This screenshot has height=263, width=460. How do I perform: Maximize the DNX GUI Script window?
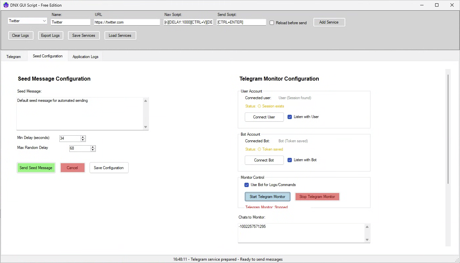coord(437,5)
